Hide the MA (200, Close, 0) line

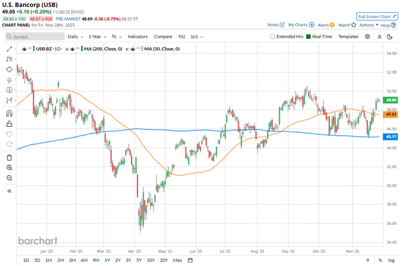(x=73, y=49)
